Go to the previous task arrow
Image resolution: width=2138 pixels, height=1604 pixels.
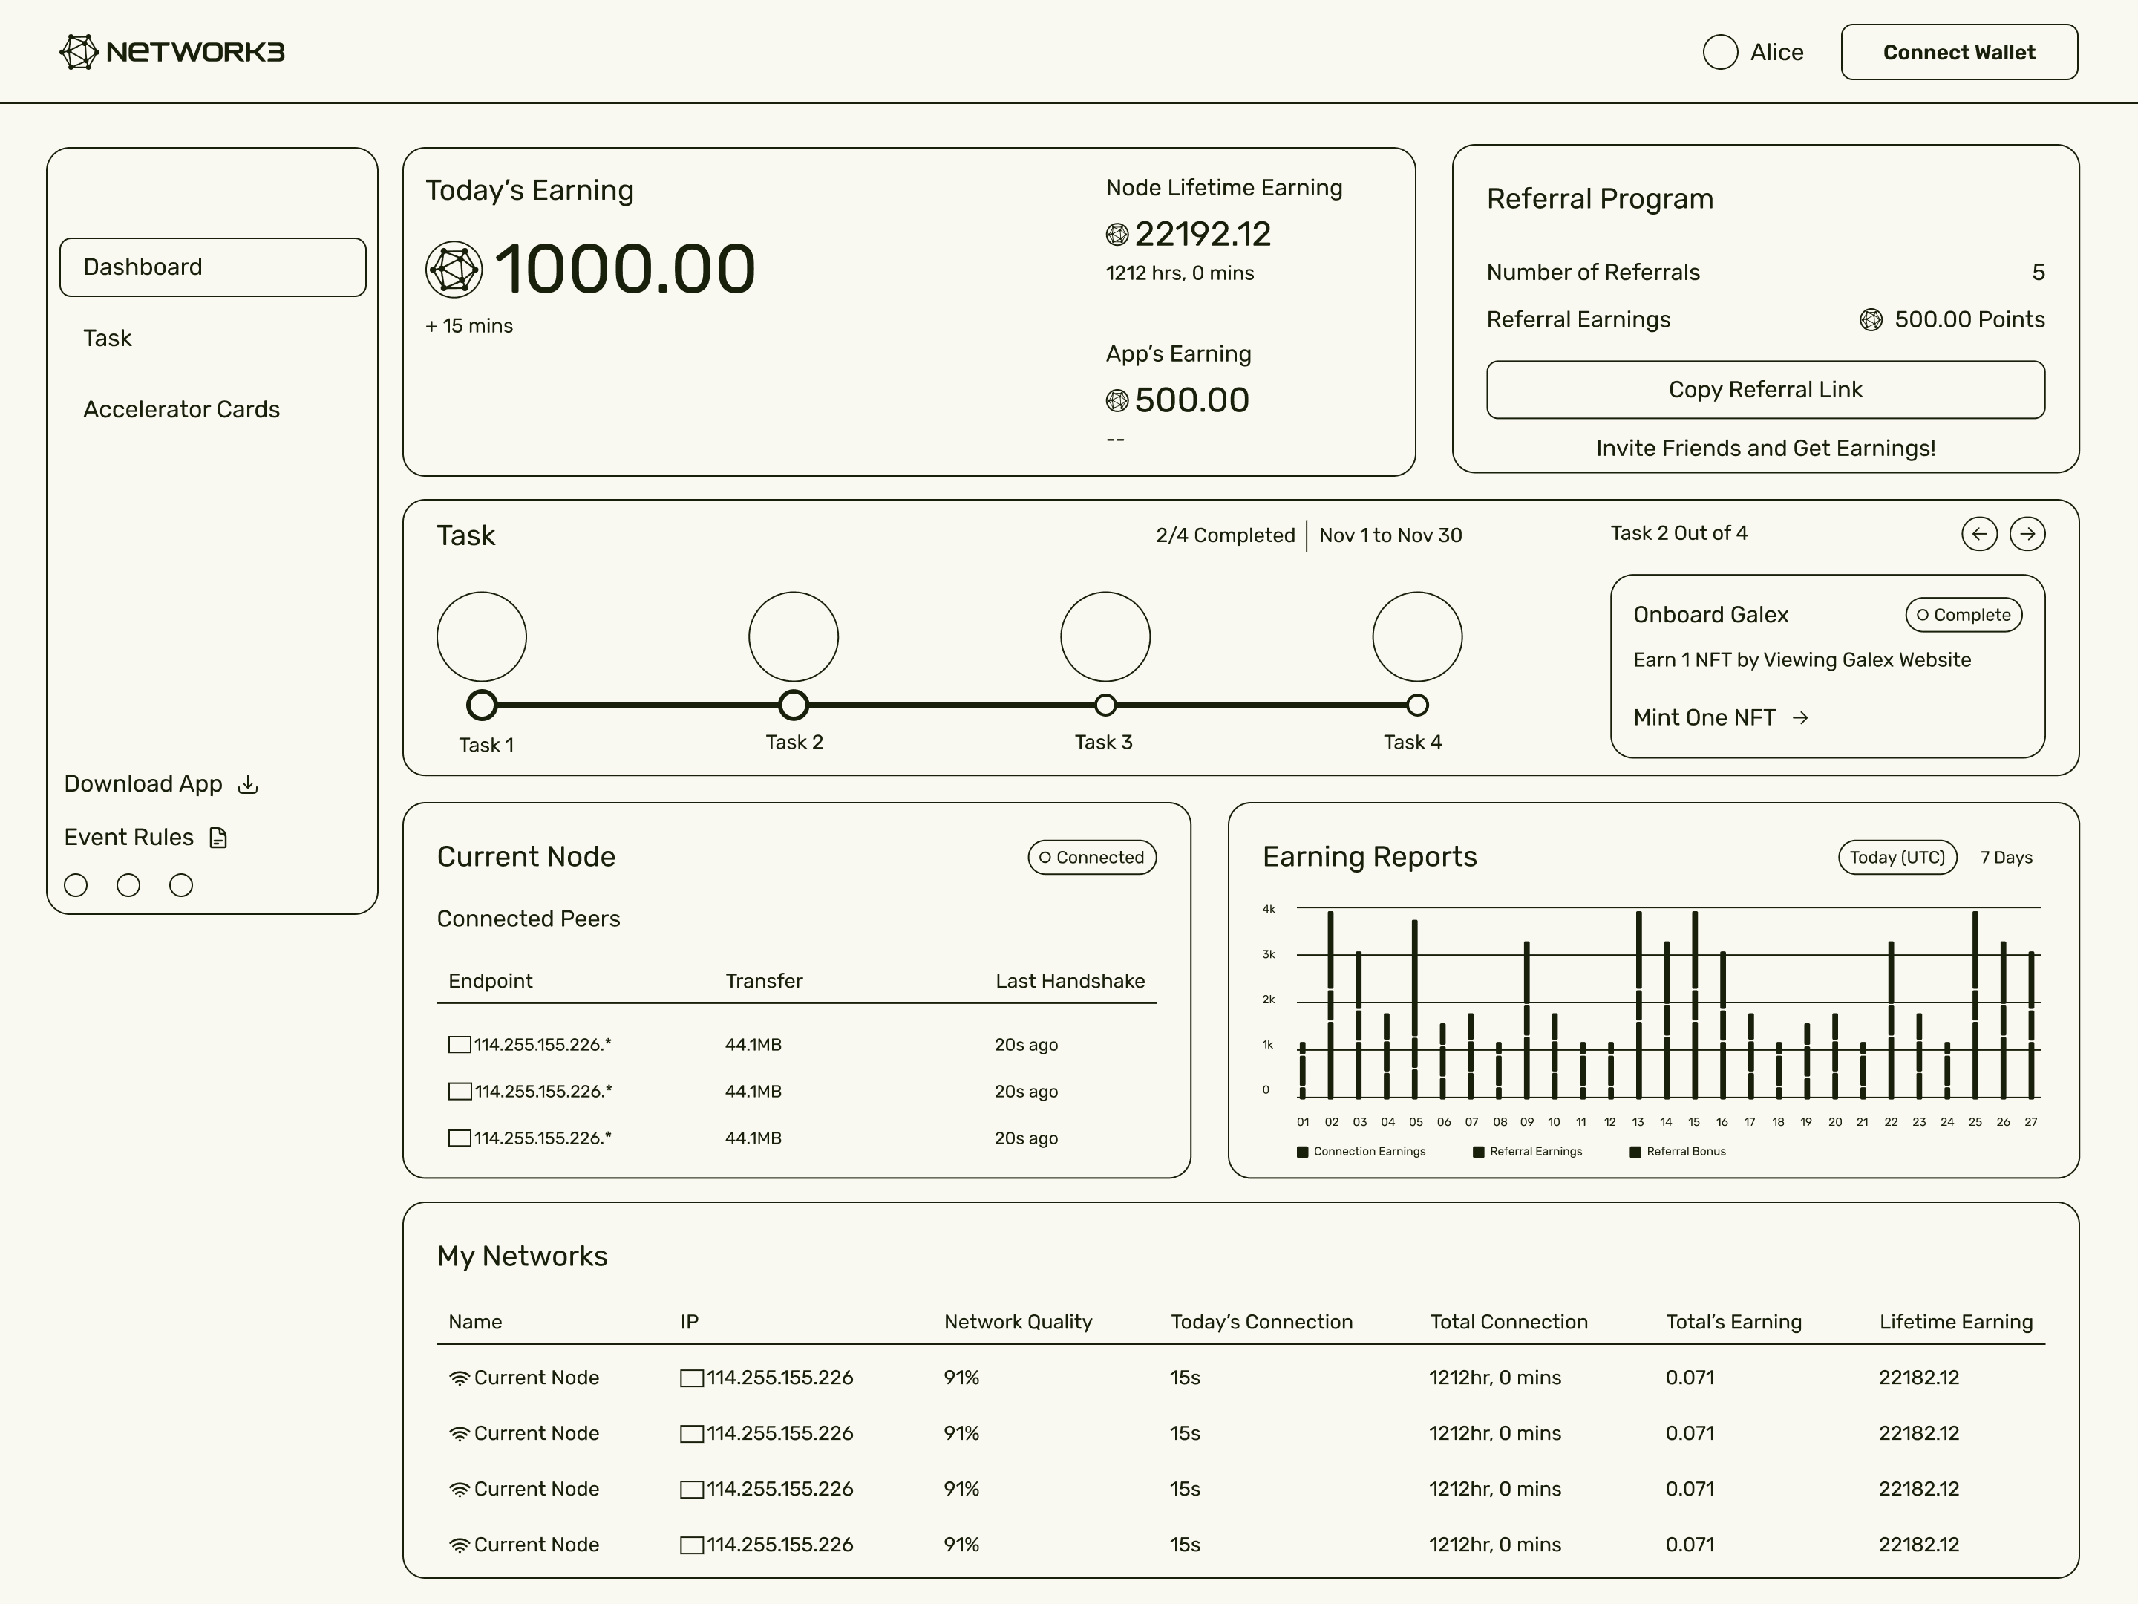(1978, 534)
